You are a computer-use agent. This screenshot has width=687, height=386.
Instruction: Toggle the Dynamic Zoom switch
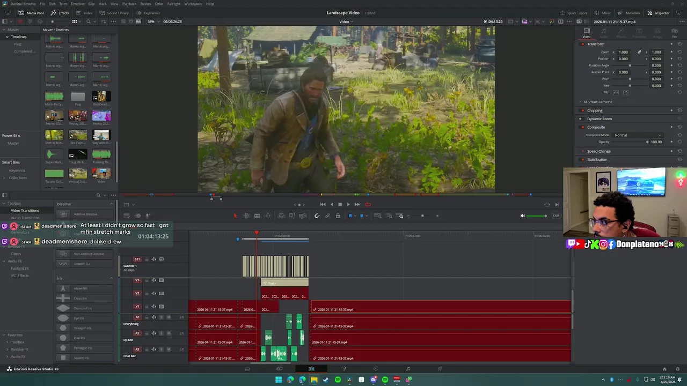(582, 119)
